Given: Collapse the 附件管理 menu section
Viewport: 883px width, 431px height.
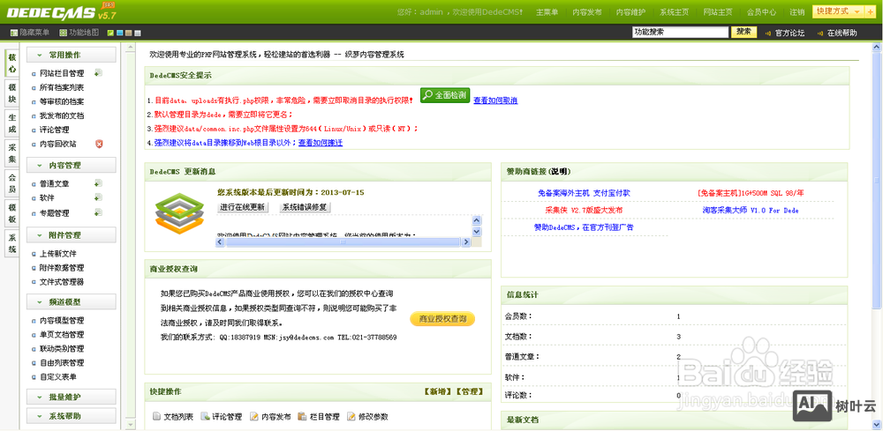Looking at the screenshot, I should [71, 234].
